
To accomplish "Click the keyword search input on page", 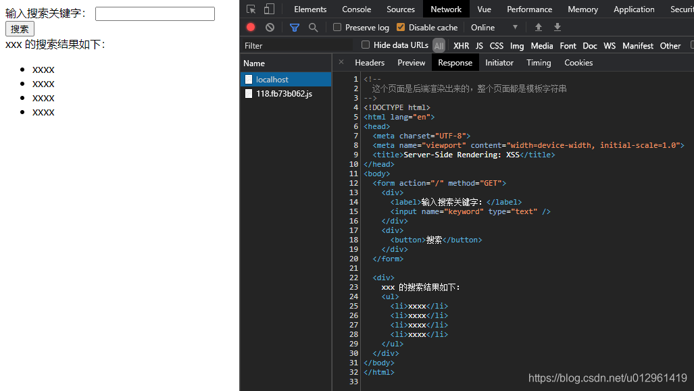I will [x=155, y=14].
